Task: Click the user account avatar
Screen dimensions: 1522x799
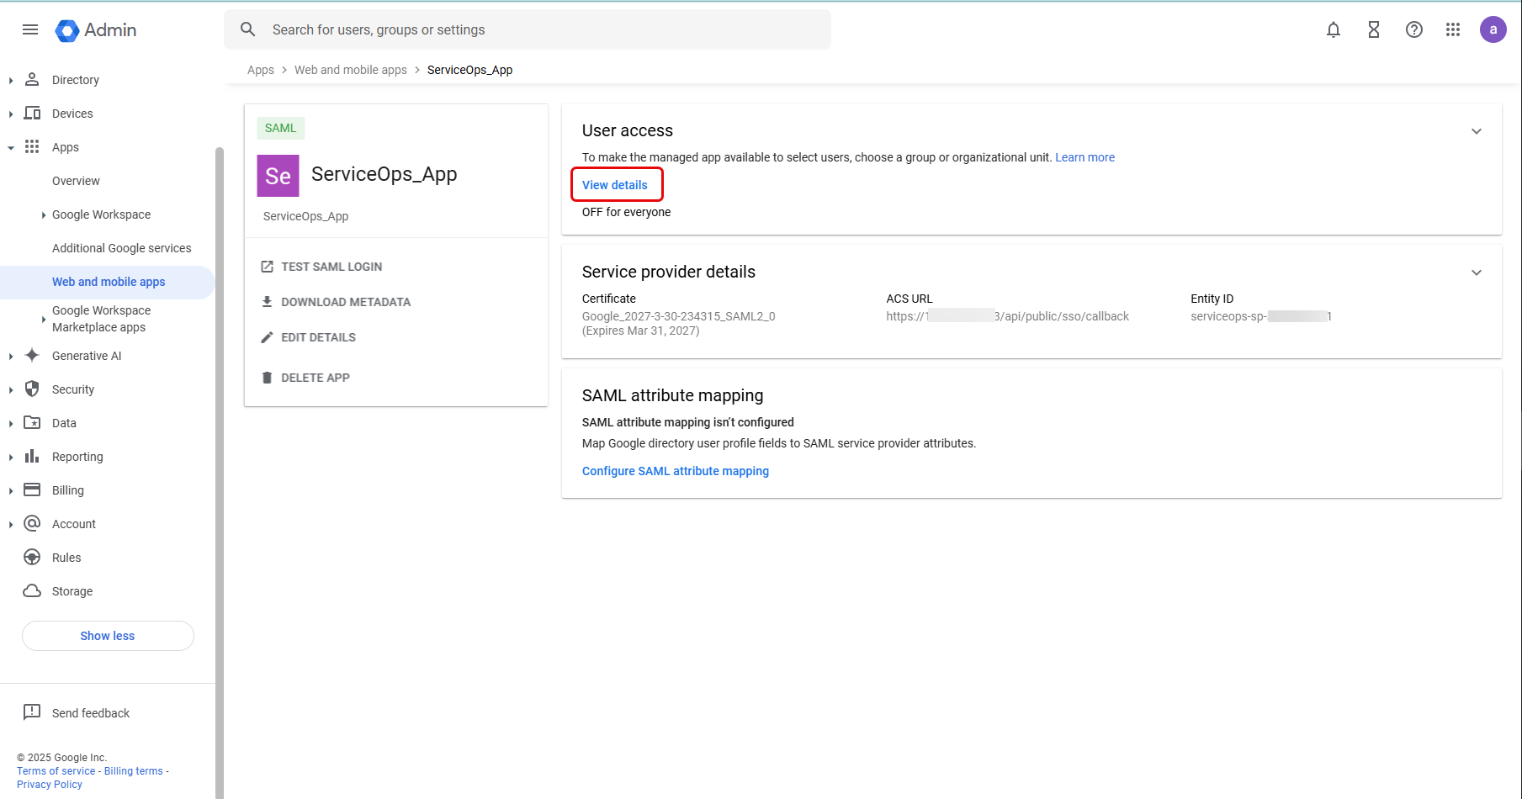Action: pos(1493,29)
